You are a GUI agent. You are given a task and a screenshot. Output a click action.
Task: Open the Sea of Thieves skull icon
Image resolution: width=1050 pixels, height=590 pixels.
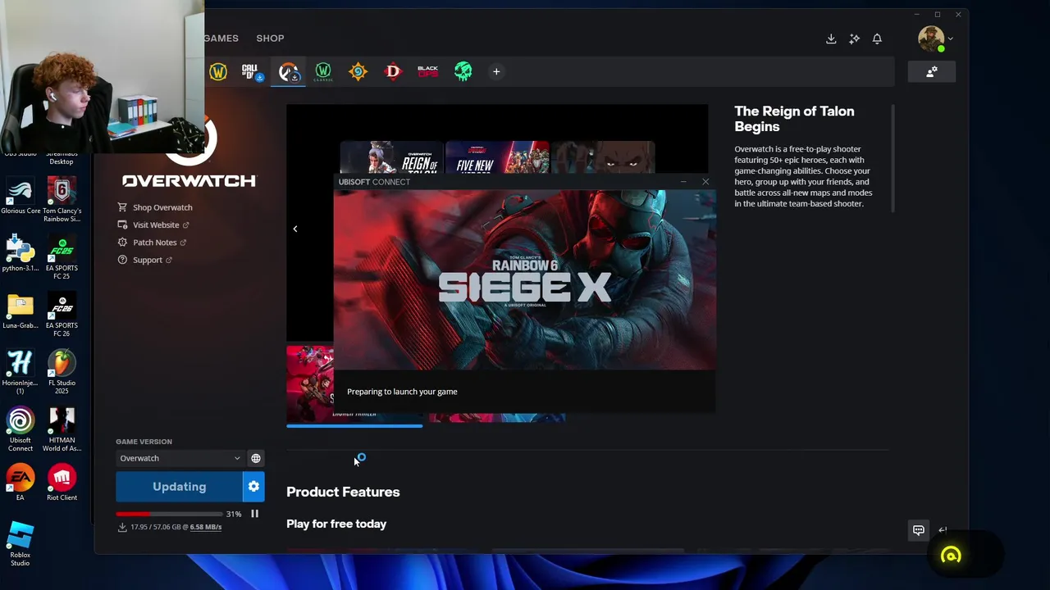pos(463,72)
